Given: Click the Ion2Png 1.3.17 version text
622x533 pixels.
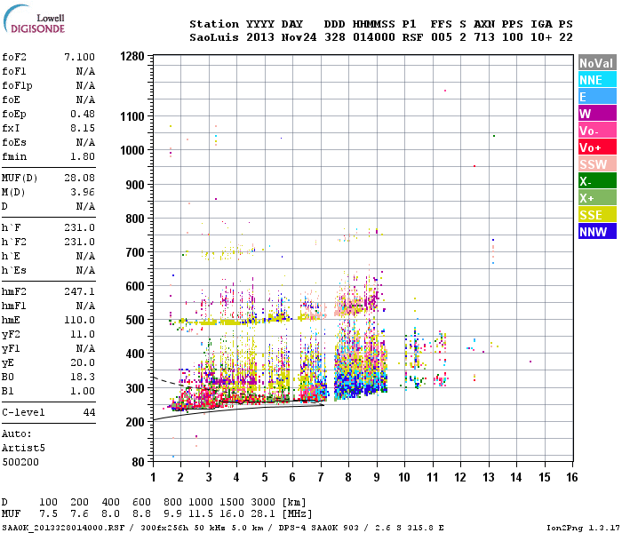Looking at the screenshot, I should pyautogui.click(x=582, y=528).
